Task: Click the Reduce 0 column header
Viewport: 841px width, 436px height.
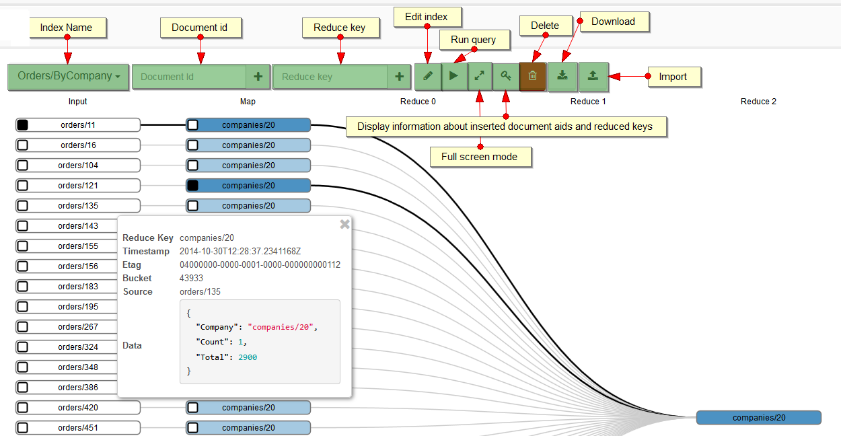Action: 418,102
